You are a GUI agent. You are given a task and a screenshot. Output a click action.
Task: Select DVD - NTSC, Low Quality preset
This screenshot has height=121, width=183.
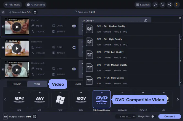coord(131,55)
